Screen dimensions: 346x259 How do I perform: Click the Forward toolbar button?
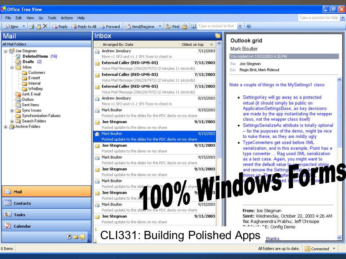(110, 26)
